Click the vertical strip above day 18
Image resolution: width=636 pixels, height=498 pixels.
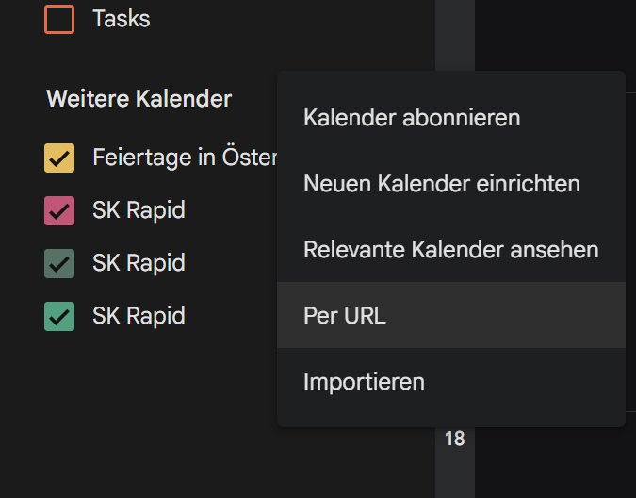coord(454,33)
